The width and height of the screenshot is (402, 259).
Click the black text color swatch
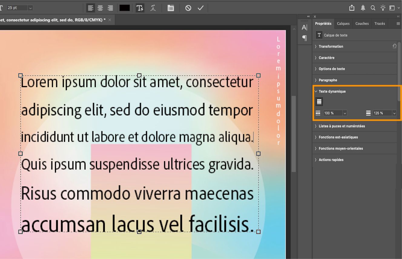[x=124, y=8]
